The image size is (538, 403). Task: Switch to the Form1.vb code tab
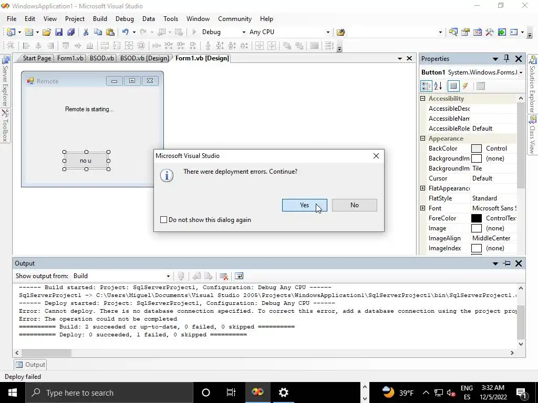tap(70, 58)
